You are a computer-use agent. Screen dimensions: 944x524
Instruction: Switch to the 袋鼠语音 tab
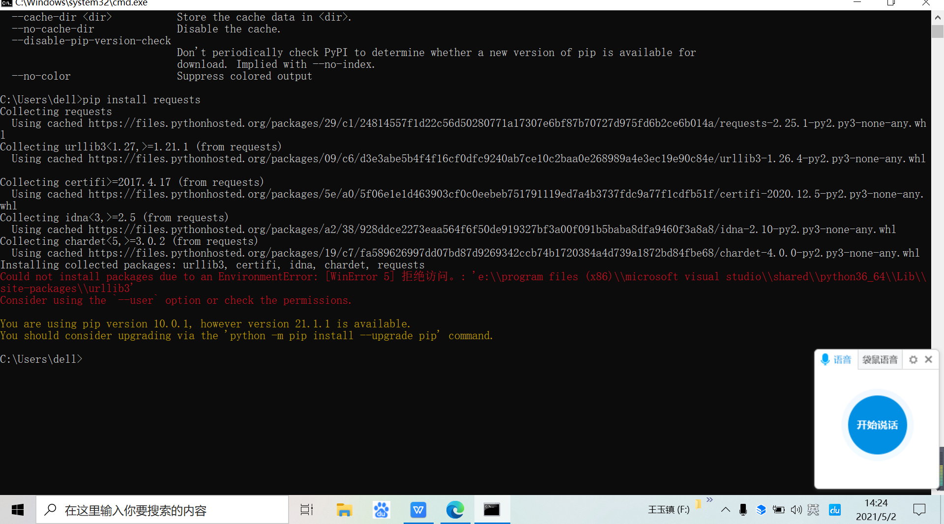click(880, 359)
